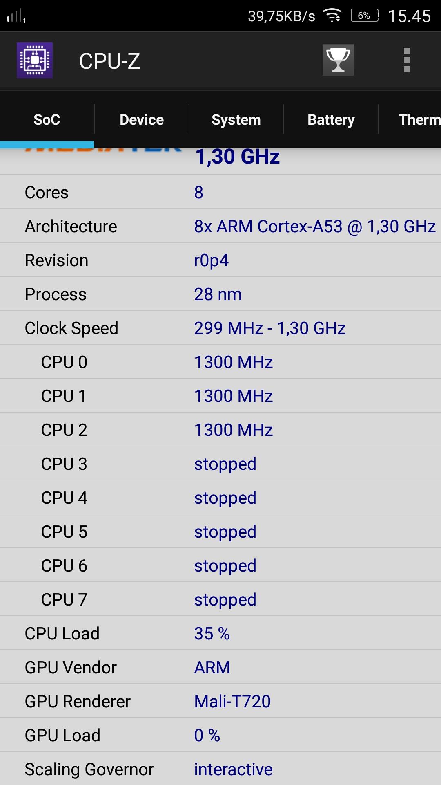Open the trophy benchmark icon
441x785 pixels.
click(x=338, y=60)
